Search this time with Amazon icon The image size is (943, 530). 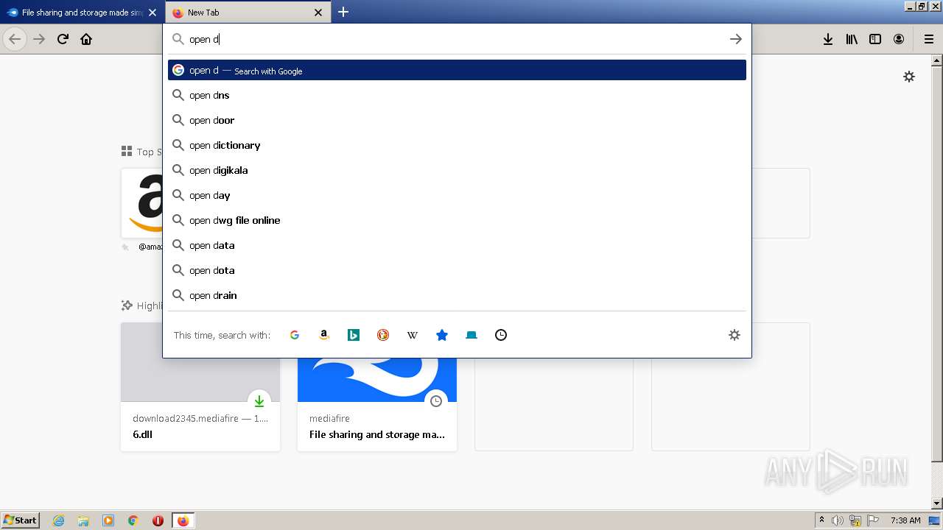(x=324, y=335)
